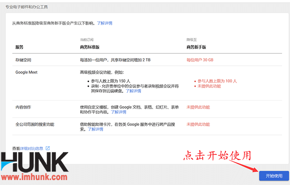Click 未提供此功能 in the 内容创作 row
Image resolution: width=290 pixels, height=185 pixels.
198,107
